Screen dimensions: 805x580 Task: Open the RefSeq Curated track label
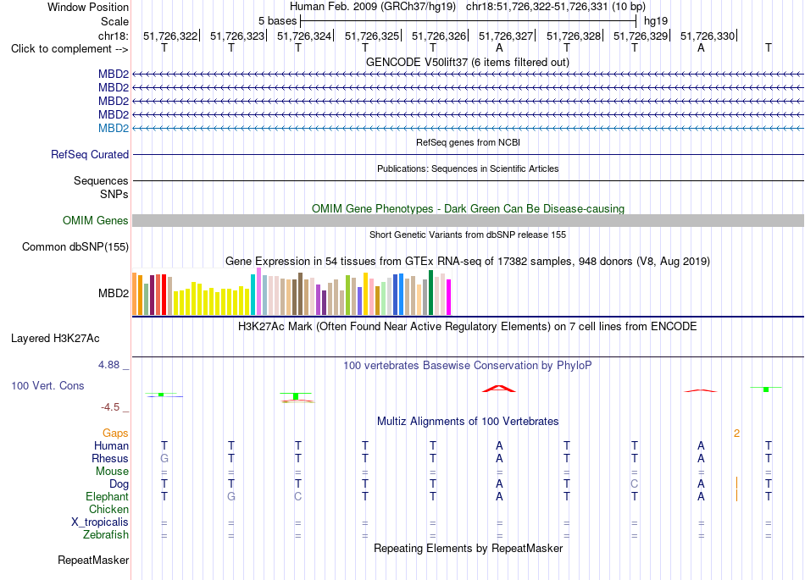90,154
